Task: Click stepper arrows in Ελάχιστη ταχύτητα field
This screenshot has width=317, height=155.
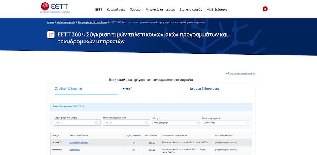Action: (x=97, y=123)
